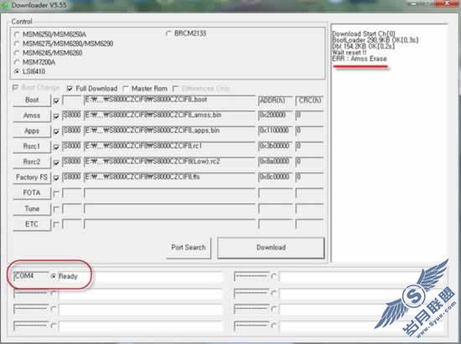
Task: Click the Rsrc1 button
Action: tap(32, 146)
